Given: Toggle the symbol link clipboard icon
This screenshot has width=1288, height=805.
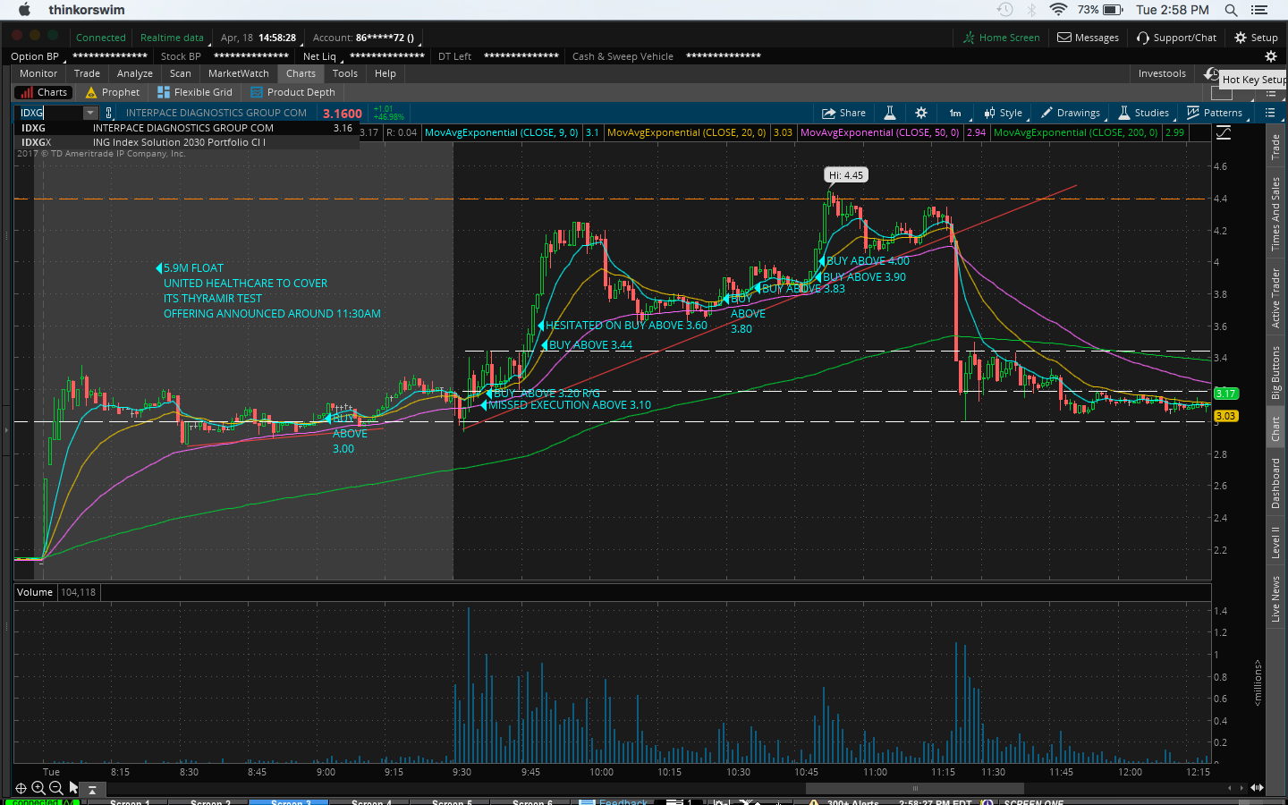Looking at the screenshot, I should click(x=109, y=113).
